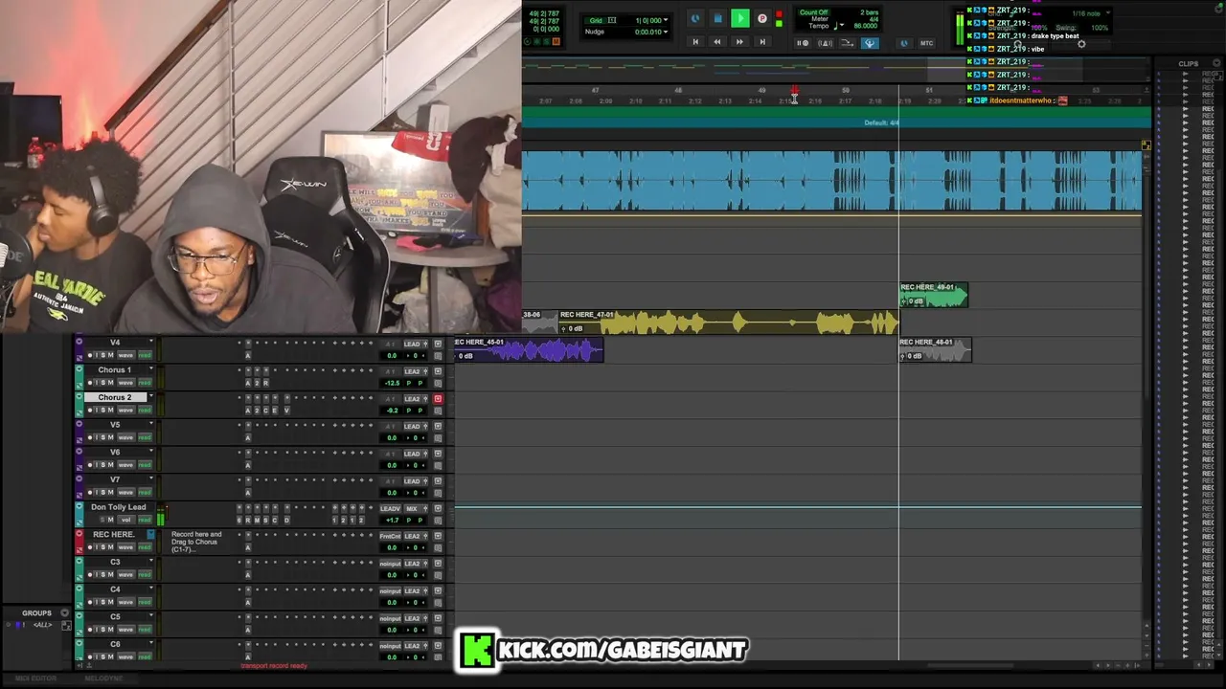Expand the V4 track options arrow

[150, 343]
